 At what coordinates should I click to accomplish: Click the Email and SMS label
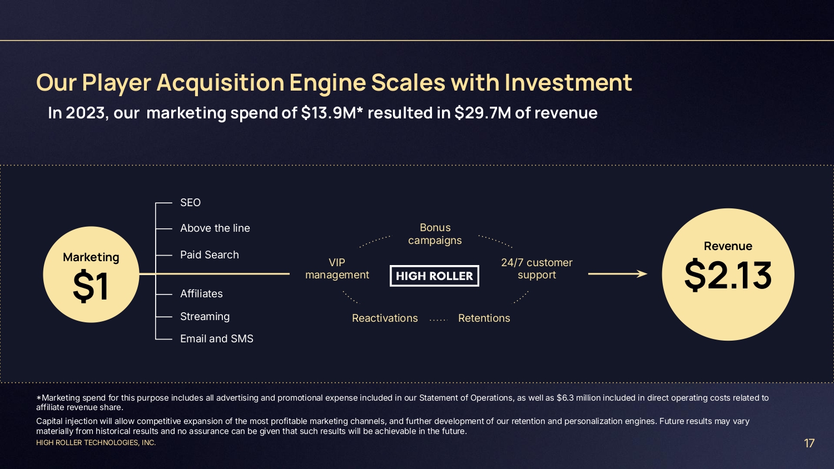(217, 339)
